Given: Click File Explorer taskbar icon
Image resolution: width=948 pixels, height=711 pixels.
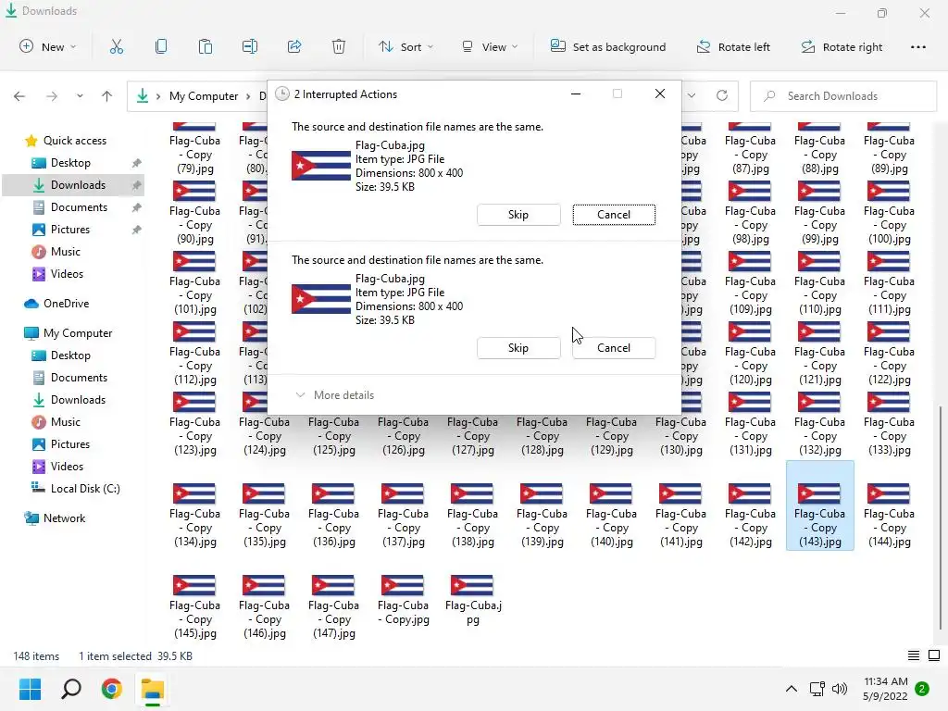Looking at the screenshot, I should point(153,689).
